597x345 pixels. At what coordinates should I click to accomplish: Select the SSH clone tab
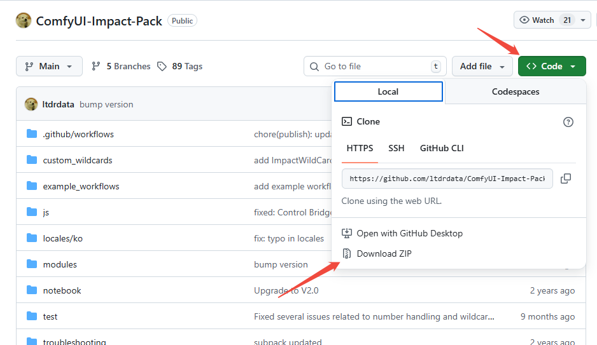click(396, 148)
